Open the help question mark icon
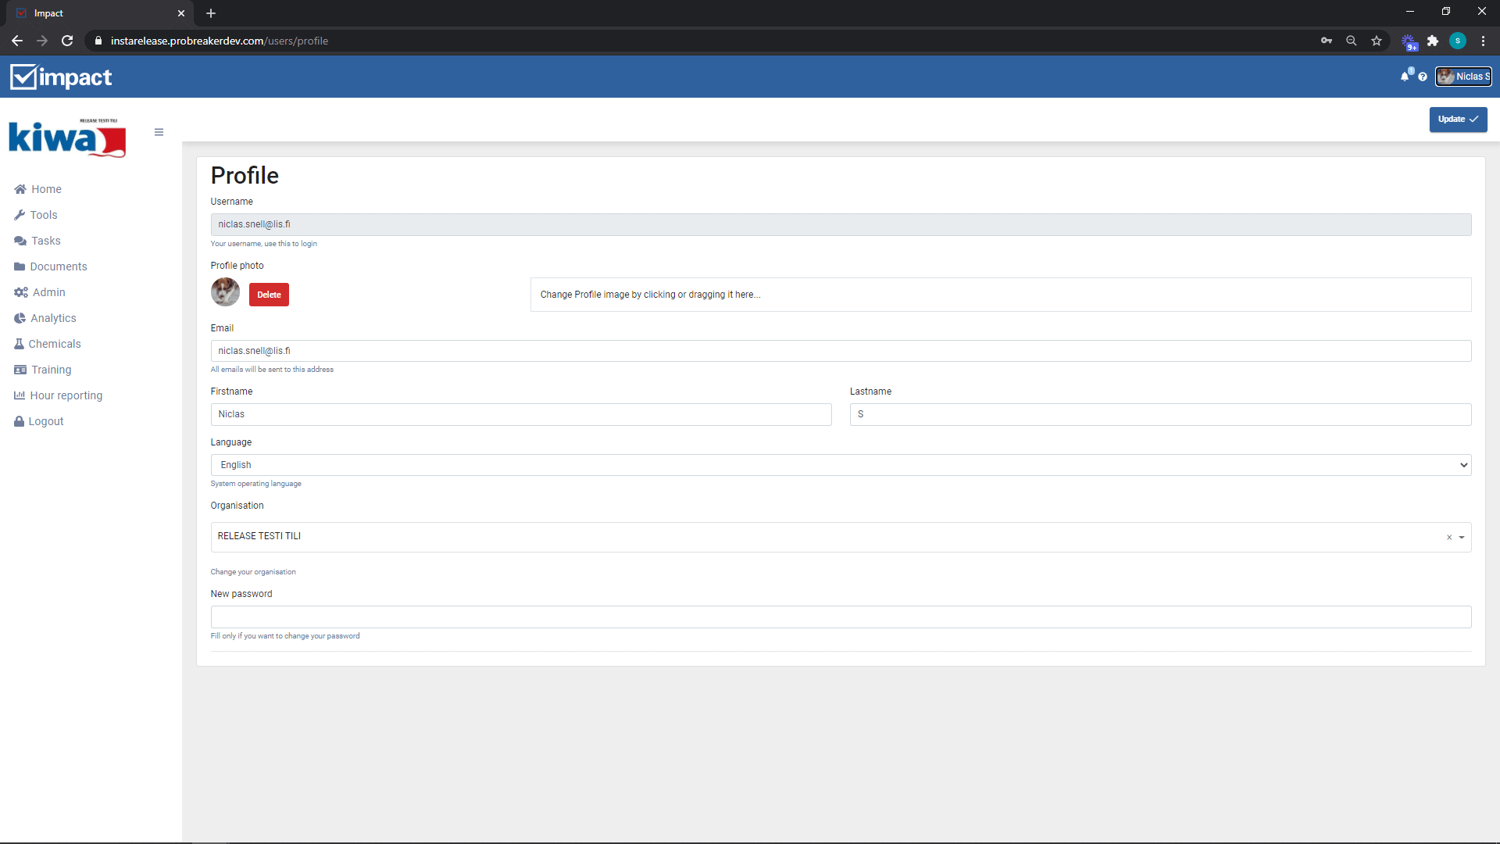 [1423, 77]
